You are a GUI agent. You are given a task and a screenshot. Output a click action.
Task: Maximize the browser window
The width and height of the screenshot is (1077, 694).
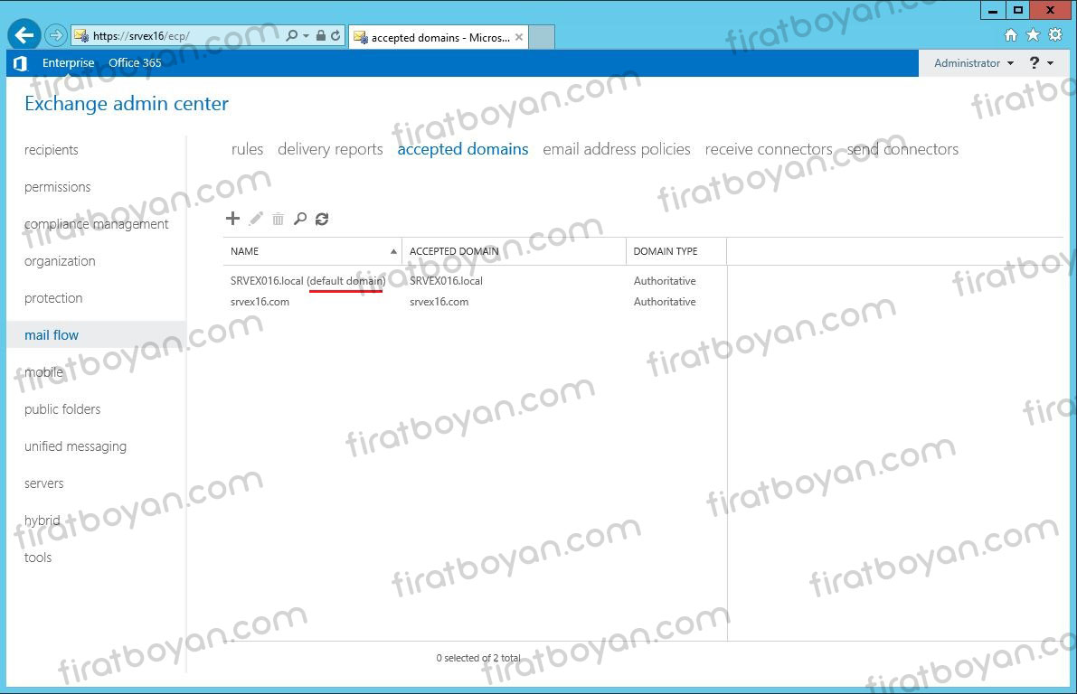1018,10
